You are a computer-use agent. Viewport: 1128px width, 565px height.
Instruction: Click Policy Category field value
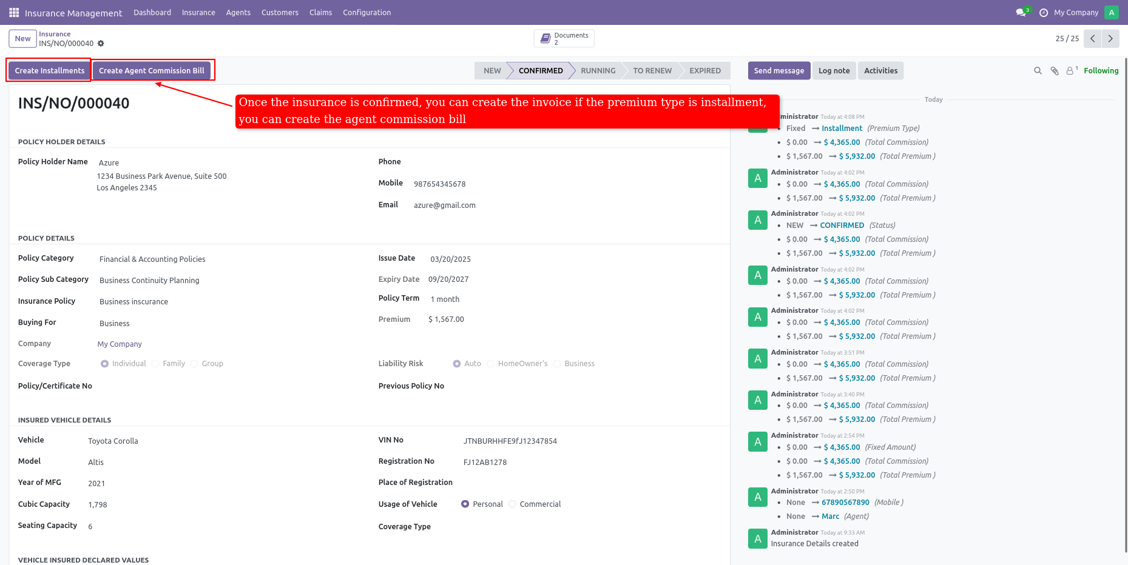pos(152,259)
